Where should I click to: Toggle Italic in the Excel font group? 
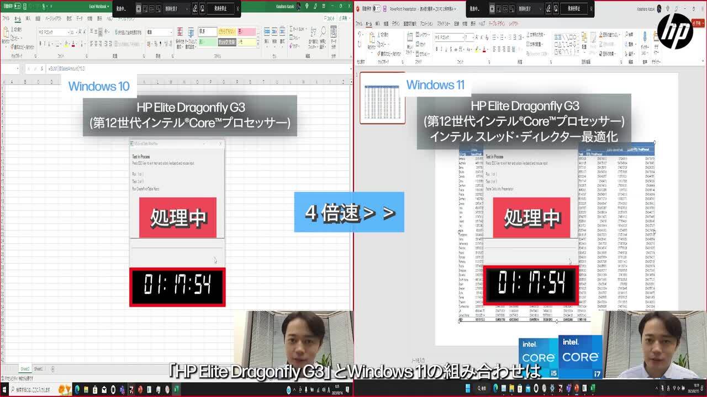[x=45, y=44]
